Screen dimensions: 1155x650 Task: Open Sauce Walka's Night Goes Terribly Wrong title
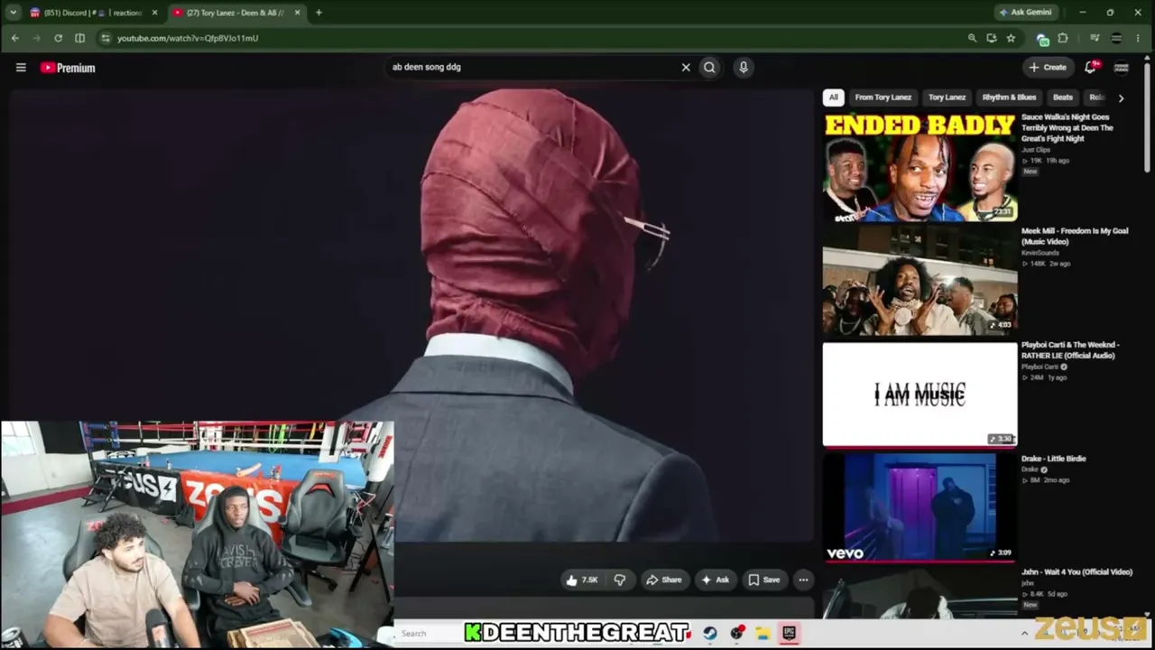point(1069,127)
